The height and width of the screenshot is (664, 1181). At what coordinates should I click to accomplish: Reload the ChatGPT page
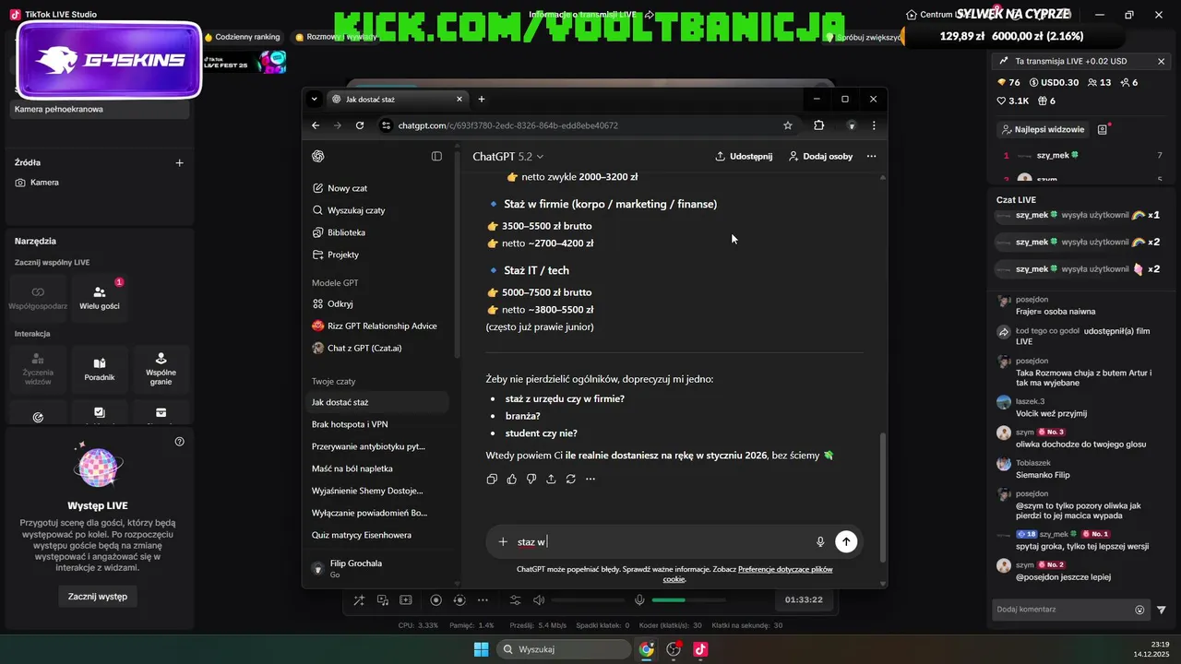(x=360, y=125)
